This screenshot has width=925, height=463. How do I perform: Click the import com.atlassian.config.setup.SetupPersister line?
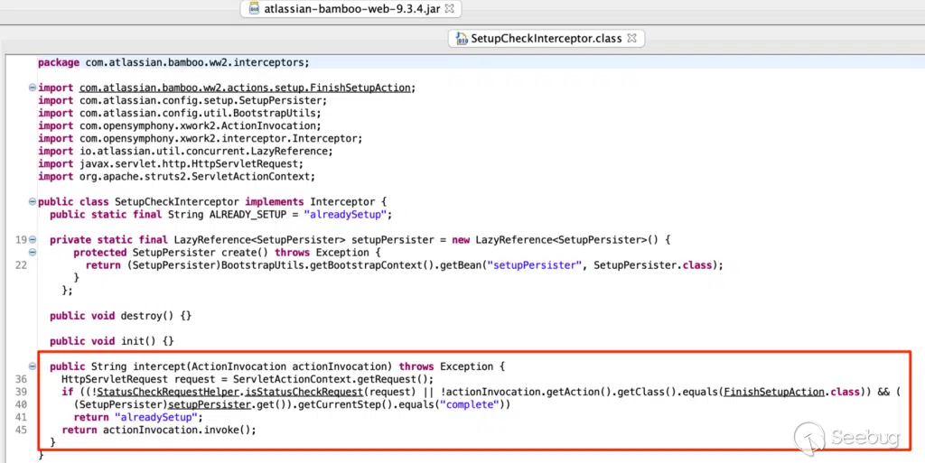[182, 101]
